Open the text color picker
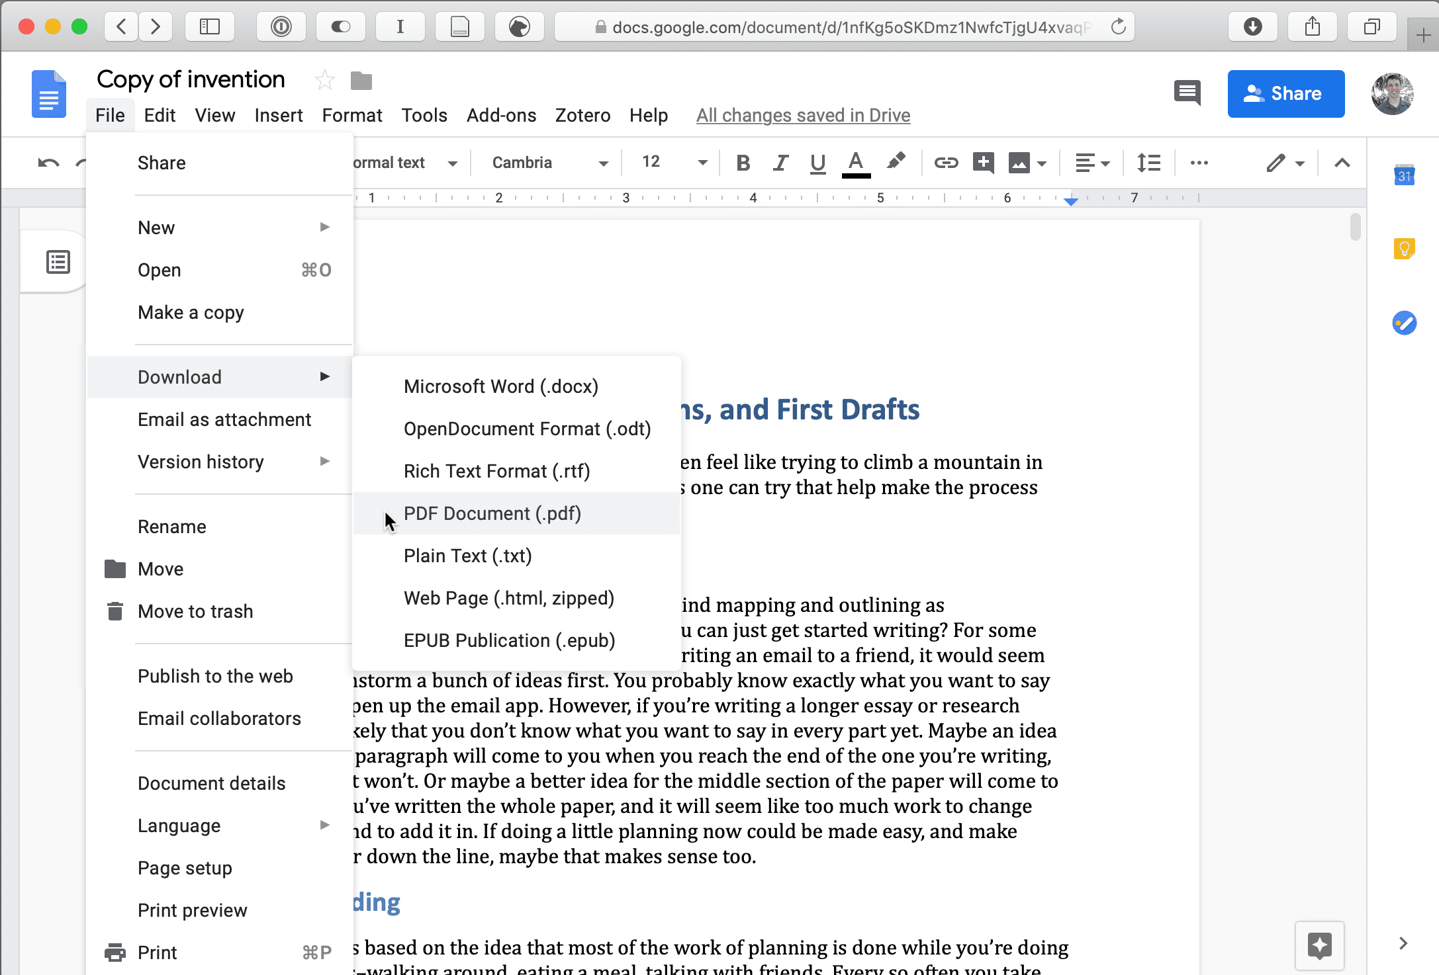 click(856, 163)
